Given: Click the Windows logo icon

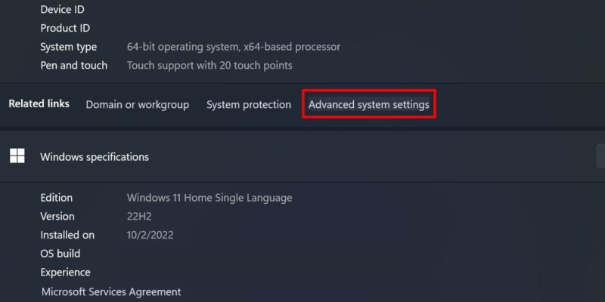Looking at the screenshot, I should pos(17,156).
